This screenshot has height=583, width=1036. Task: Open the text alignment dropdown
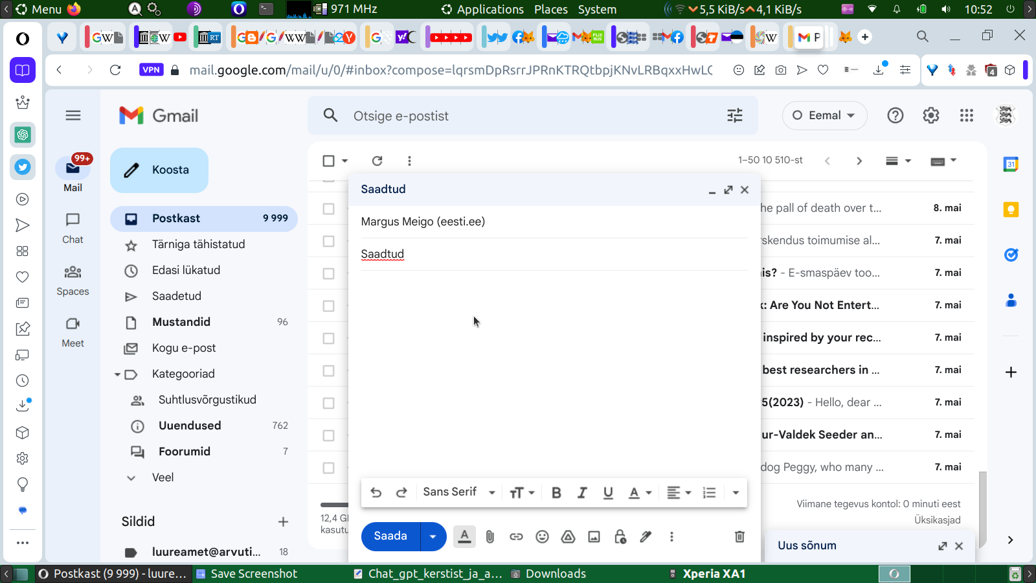679,492
